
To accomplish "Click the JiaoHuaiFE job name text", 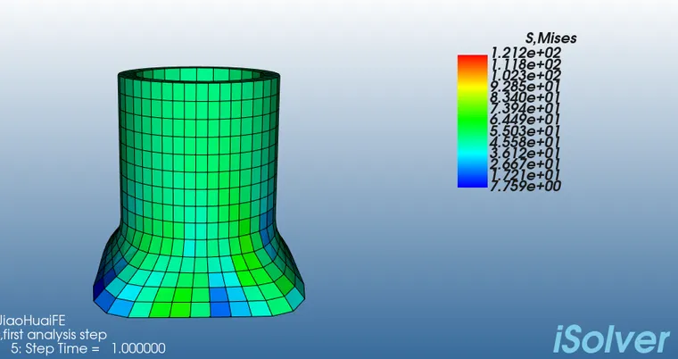I will coord(32,321).
